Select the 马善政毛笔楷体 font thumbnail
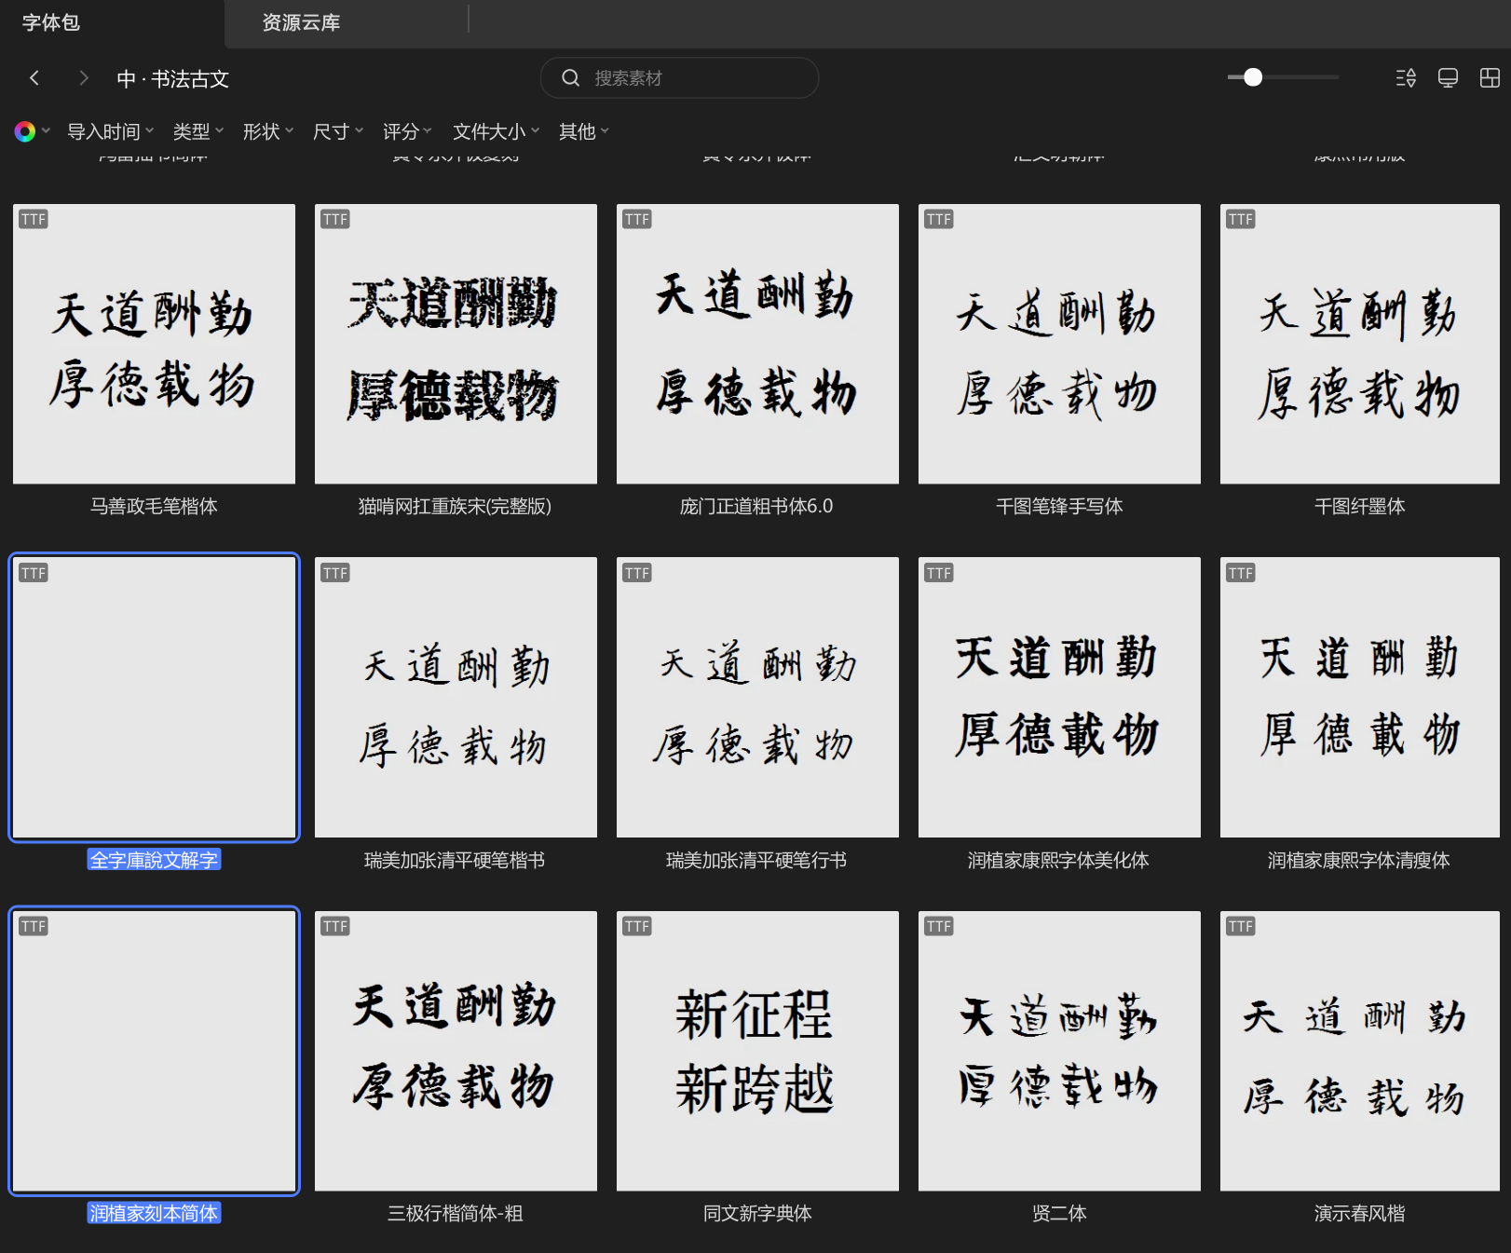Image resolution: width=1511 pixels, height=1253 pixels. point(154,344)
